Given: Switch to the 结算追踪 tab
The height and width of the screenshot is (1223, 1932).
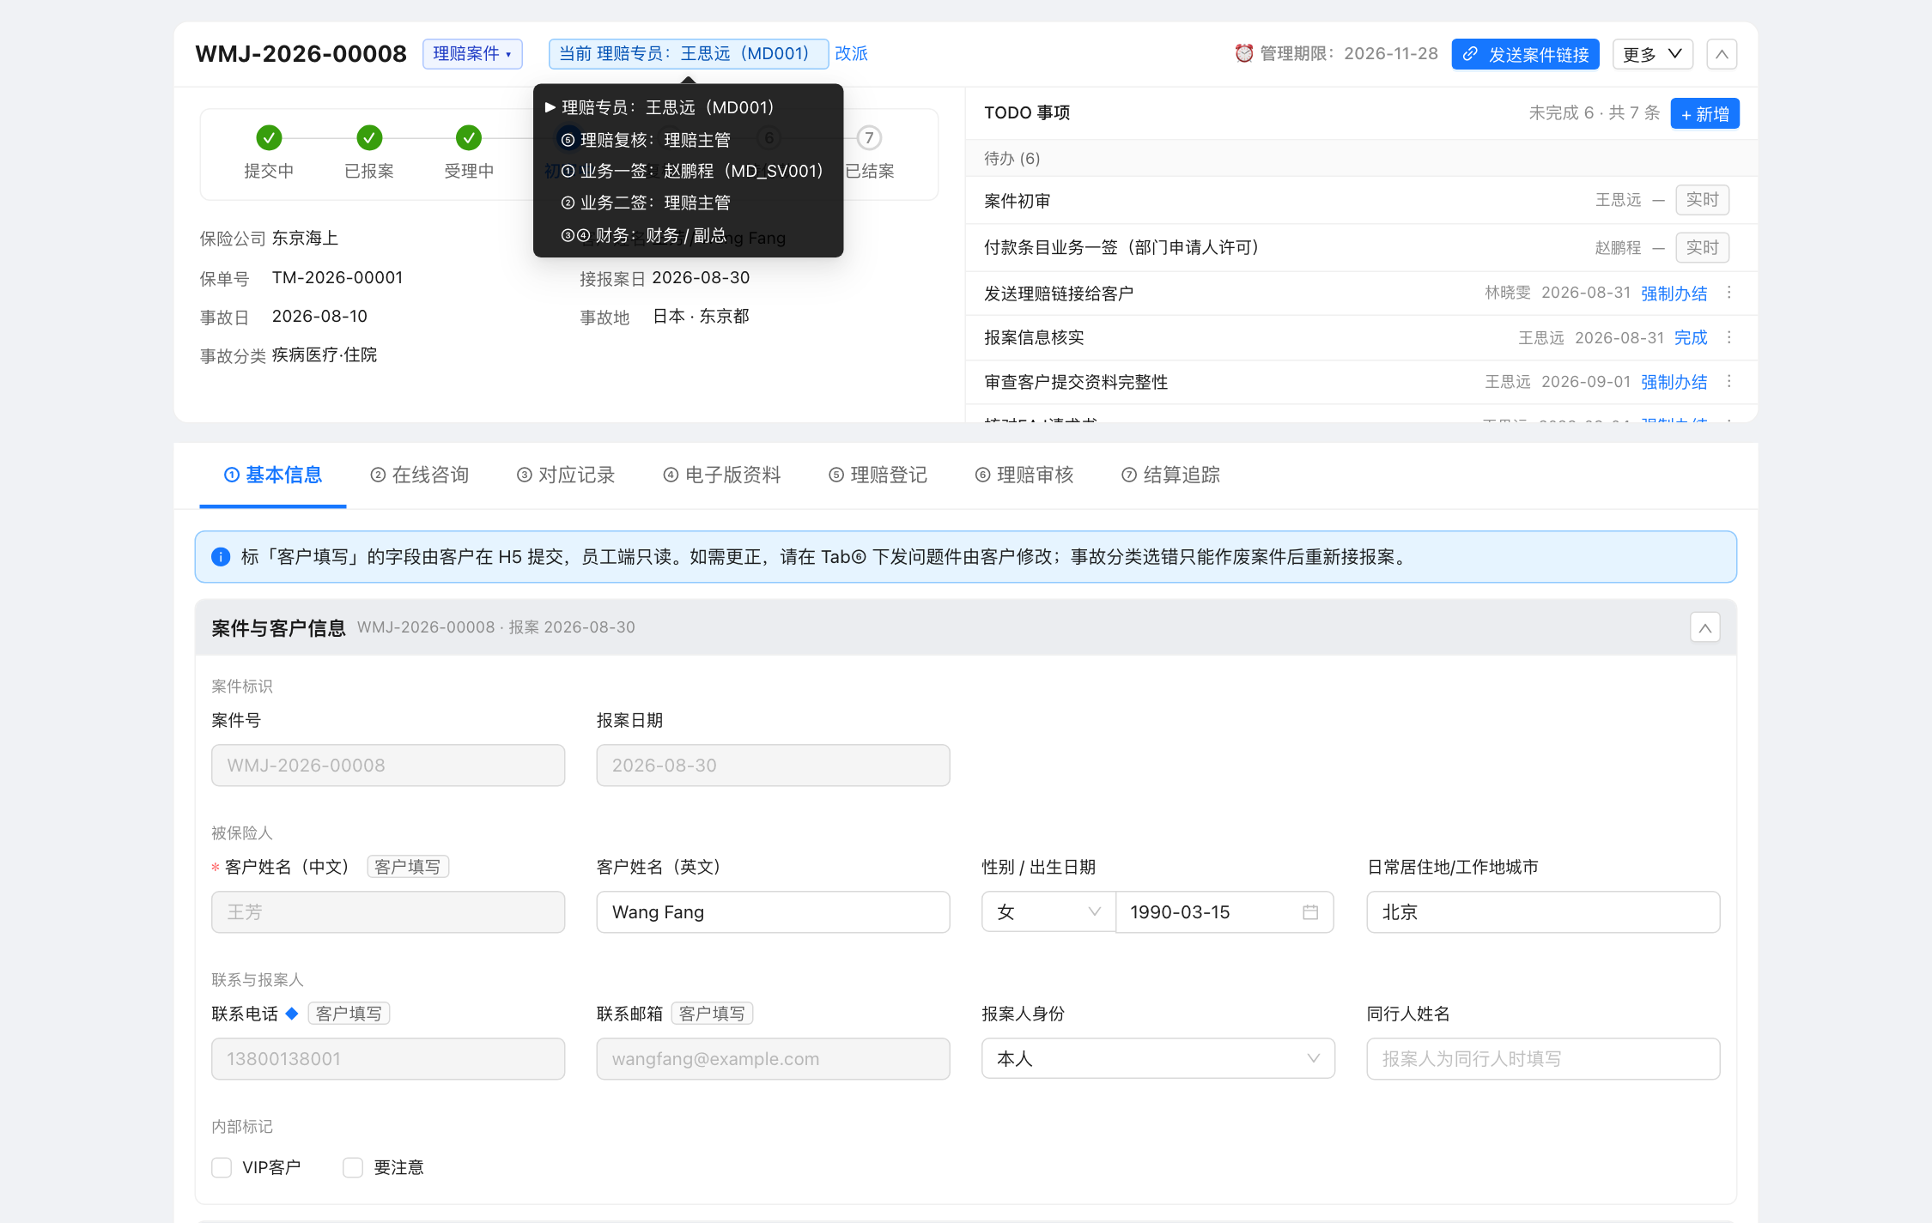Looking at the screenshot, I should (x=1170, y=475).
